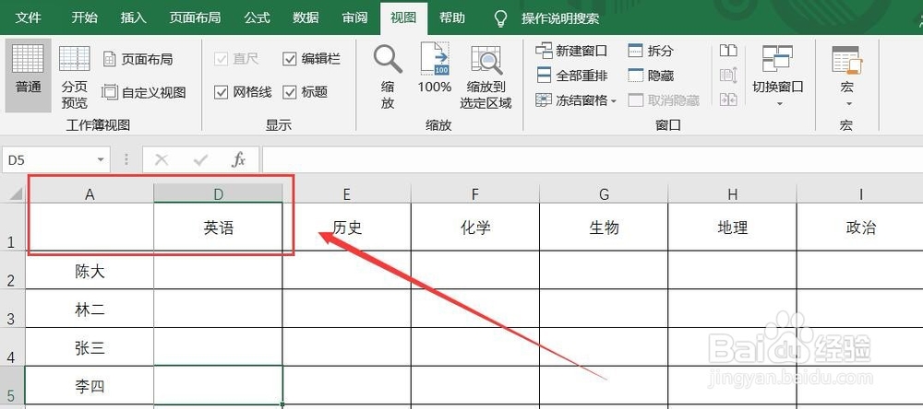Screen dimensions: 923x409
Task: Click the cell containing 陈大
Action: point(90,270)
